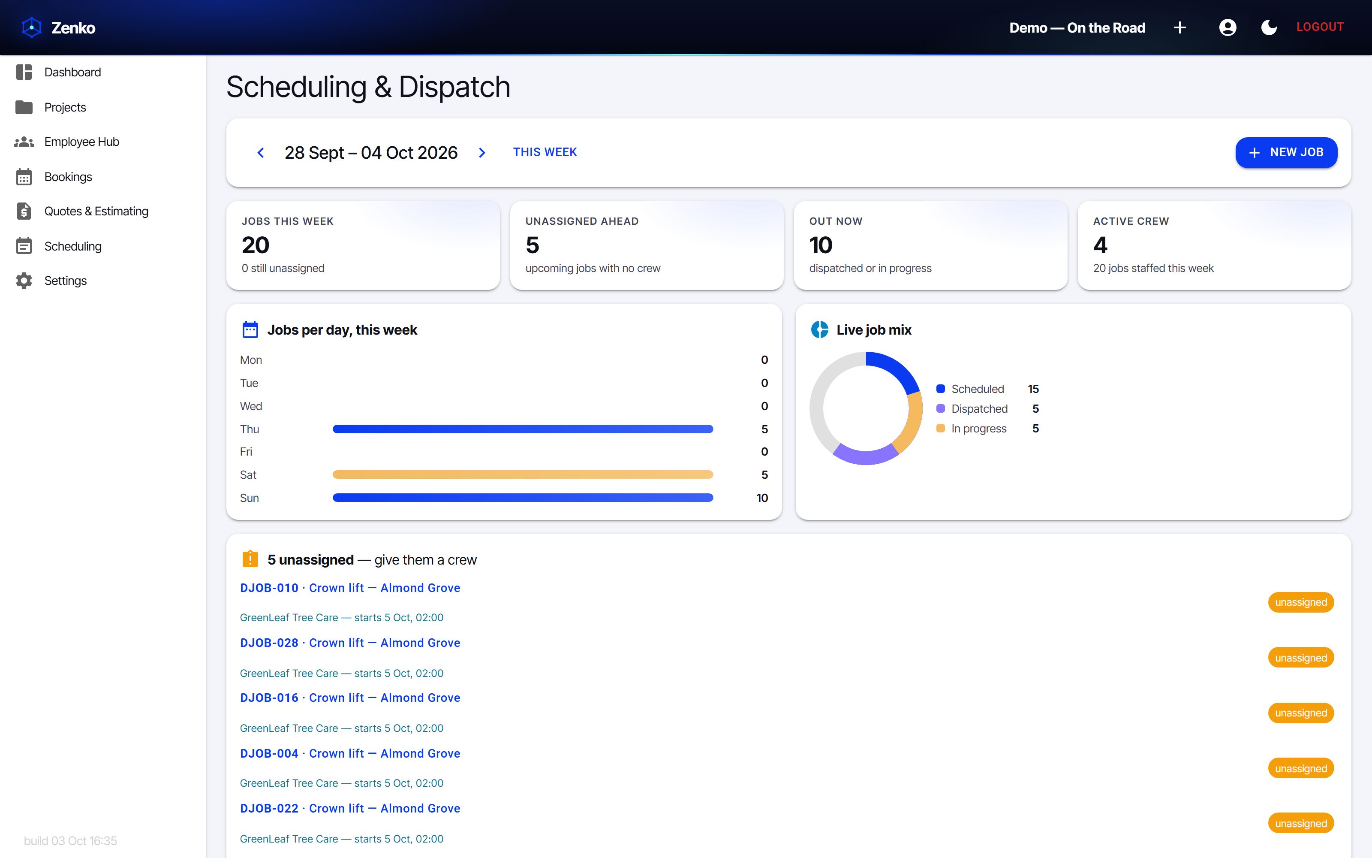Open Dashboard from the sidebar

pyautogui.click(x=103, y=72)
